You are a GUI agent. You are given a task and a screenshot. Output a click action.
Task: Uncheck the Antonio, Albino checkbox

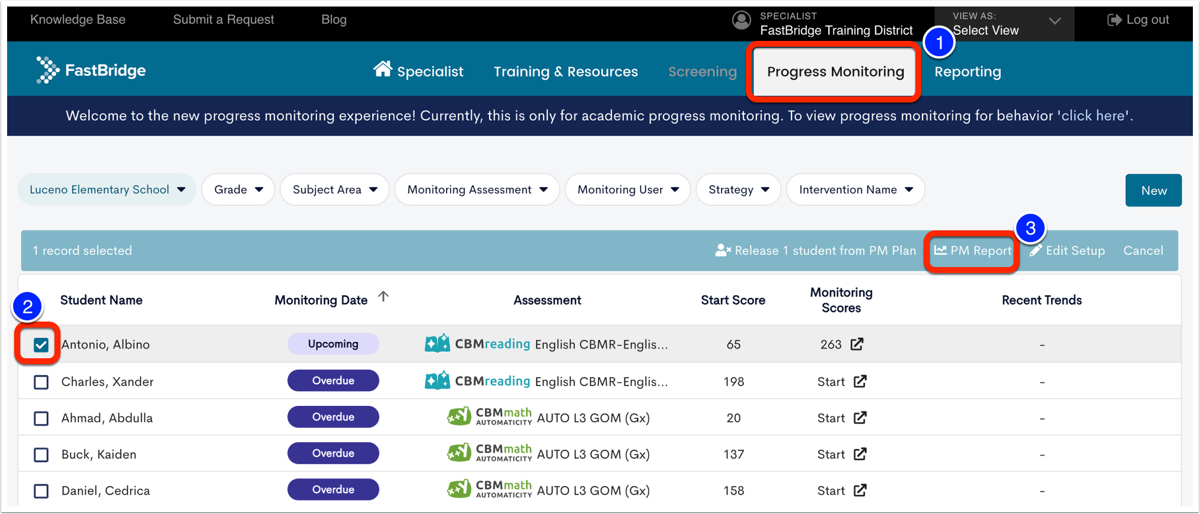[x=41, y=345]
